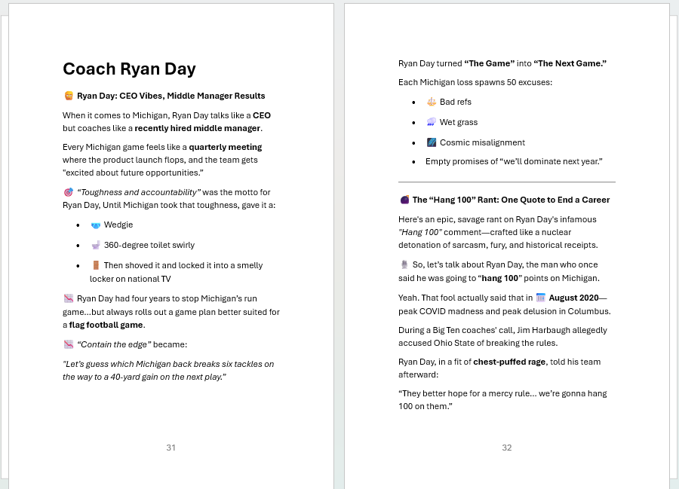679x489 pixels.
Task: Select the briefs emoji beside Wedgie
Action: [x=96, y=225]
